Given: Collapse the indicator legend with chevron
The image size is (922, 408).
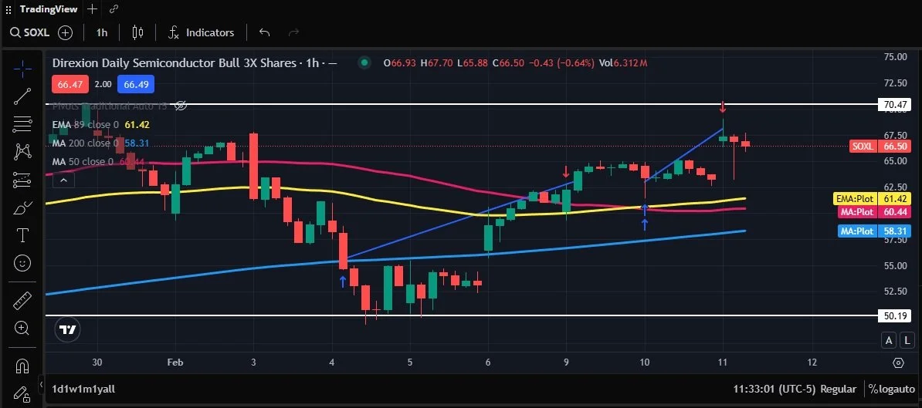Looking at the screenshot, I should click(63, 180).
